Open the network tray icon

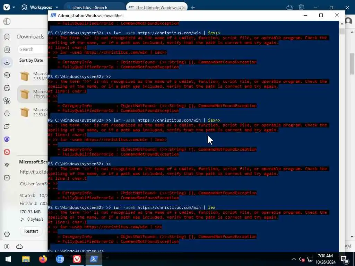tap(310, 259)
